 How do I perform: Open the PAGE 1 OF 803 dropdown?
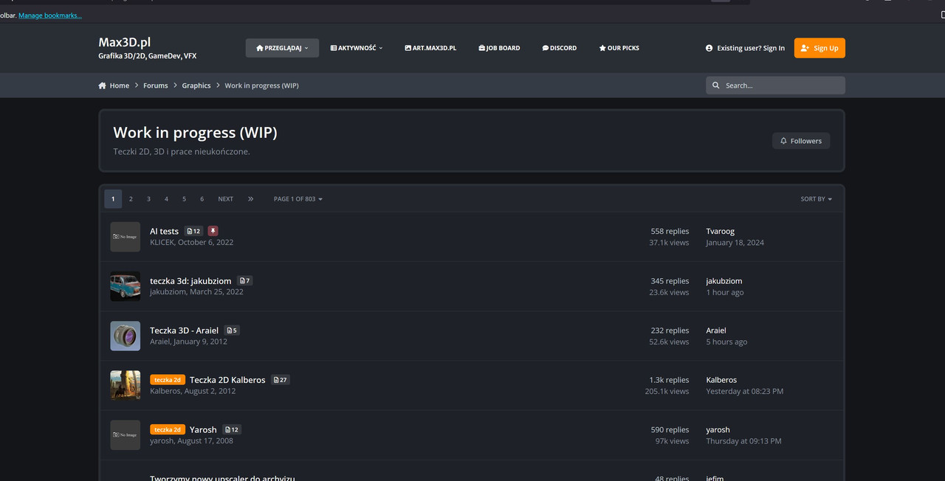tap(298, 199)
